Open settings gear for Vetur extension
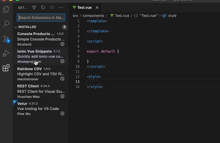 [62, 114]
